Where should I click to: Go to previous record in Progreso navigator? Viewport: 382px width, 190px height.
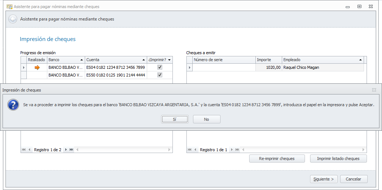click(29, 150)
